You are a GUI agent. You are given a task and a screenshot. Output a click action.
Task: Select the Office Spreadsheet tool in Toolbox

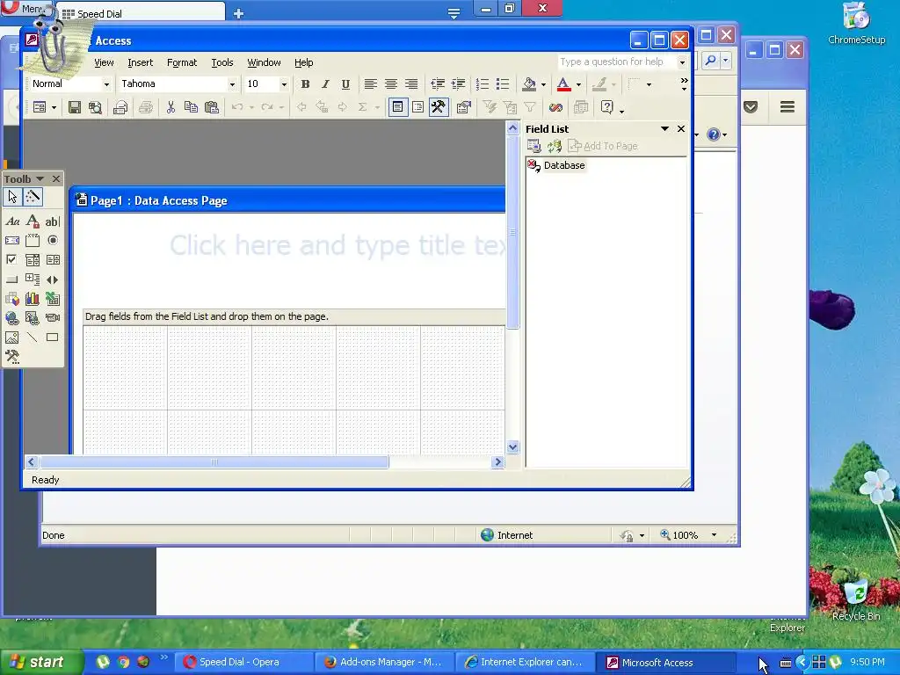coord(52,299)
